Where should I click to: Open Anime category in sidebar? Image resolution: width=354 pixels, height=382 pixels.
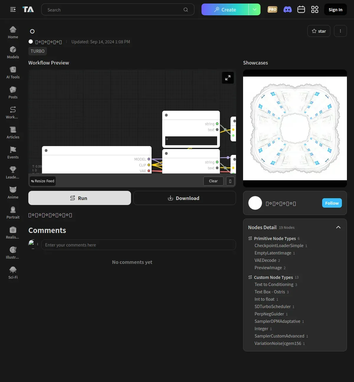pyautogui.click(x=13, y=193)
